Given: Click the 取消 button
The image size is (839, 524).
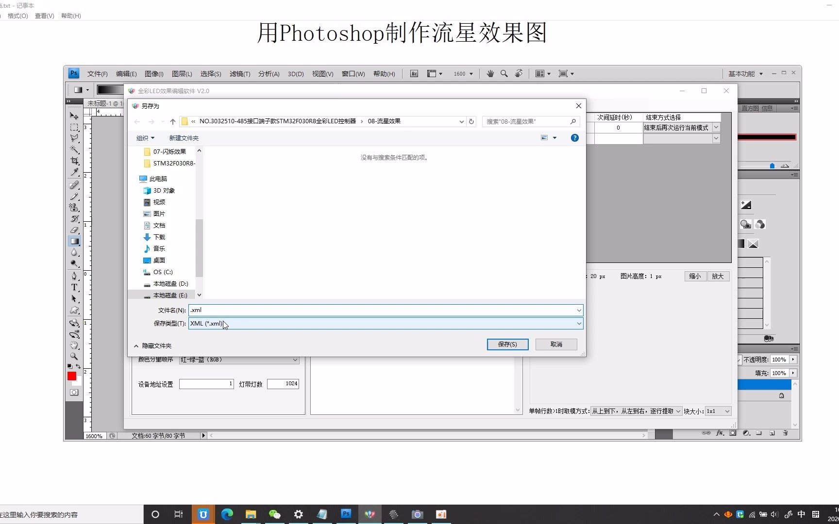Looking at the screenshot, I should (556, 344).
